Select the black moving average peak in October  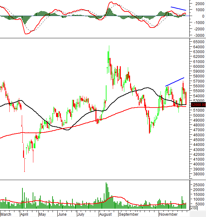pos(147,88)
